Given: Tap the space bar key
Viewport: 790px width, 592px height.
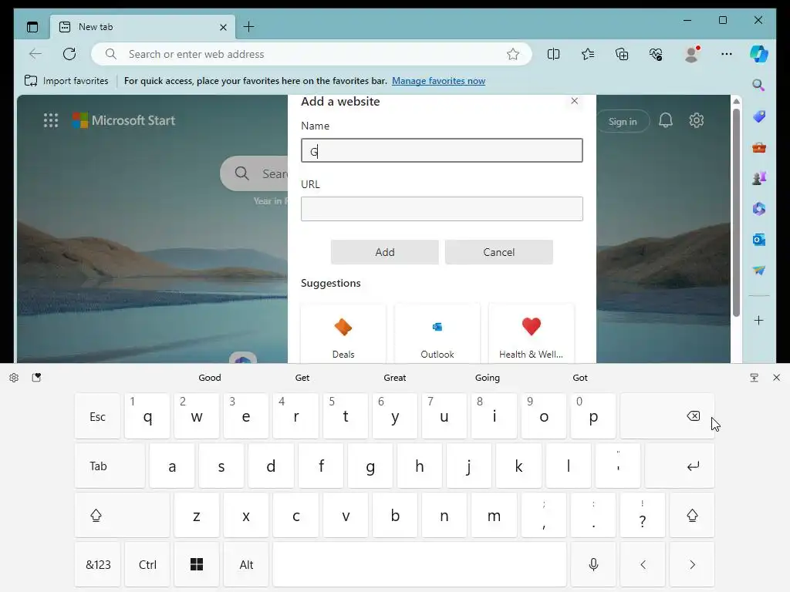Looking at the screenshot, I should coord(420,564).
